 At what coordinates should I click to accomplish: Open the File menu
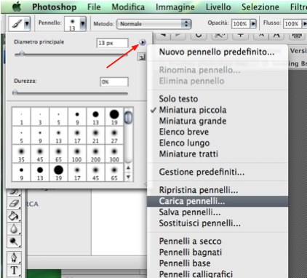pyautogui.click(x=94, y=7)
